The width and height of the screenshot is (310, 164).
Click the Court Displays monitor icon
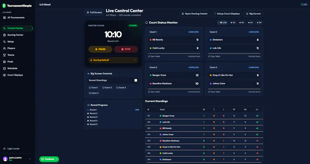point(4,75)
